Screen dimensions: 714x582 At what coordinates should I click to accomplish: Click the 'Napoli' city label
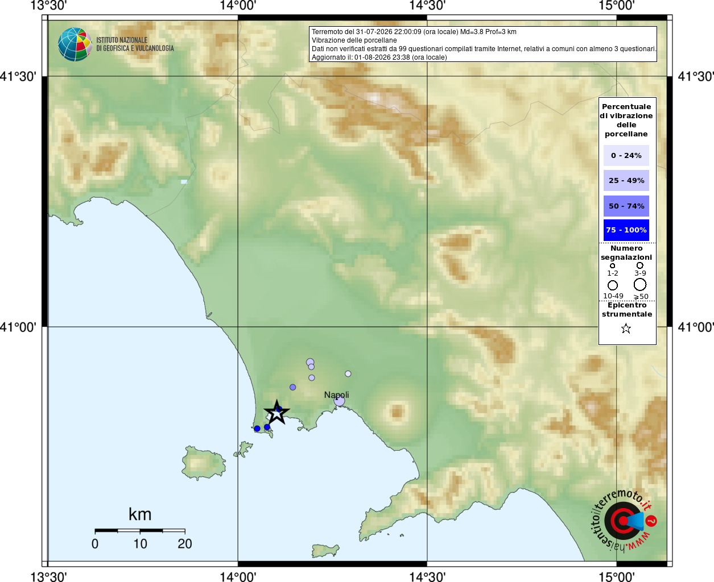pos(336,394)
